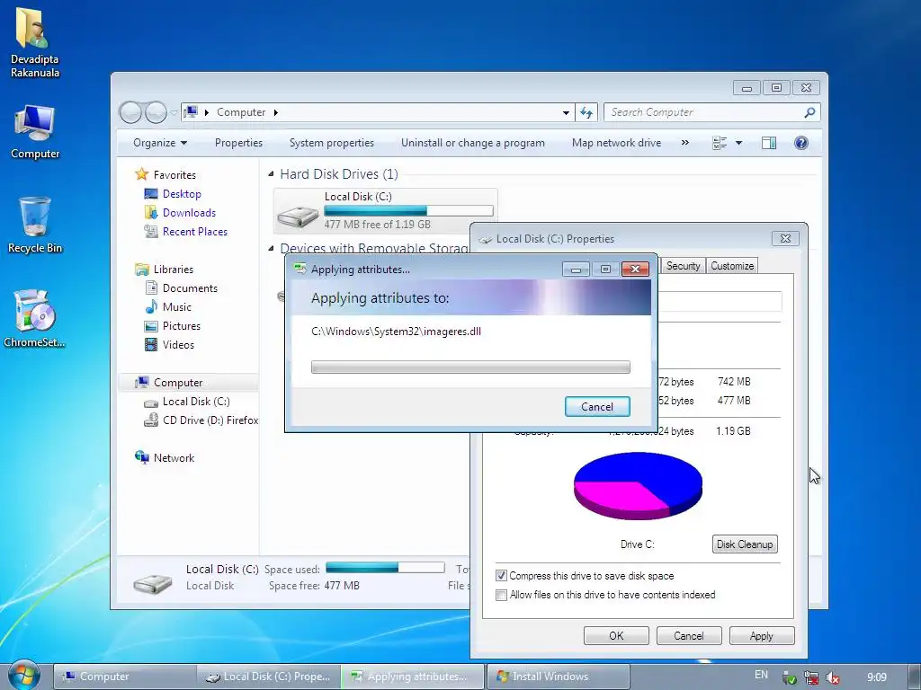Select Pictures under Libraries
This screenshot has width=921, height=690.
pyautogui.click(x=182, y=325)
